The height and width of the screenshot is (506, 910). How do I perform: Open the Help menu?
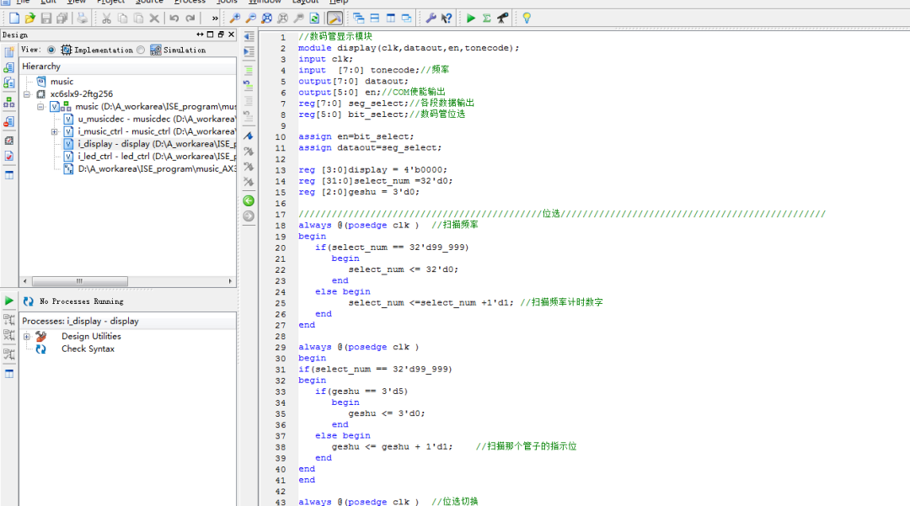pos(337,3)
